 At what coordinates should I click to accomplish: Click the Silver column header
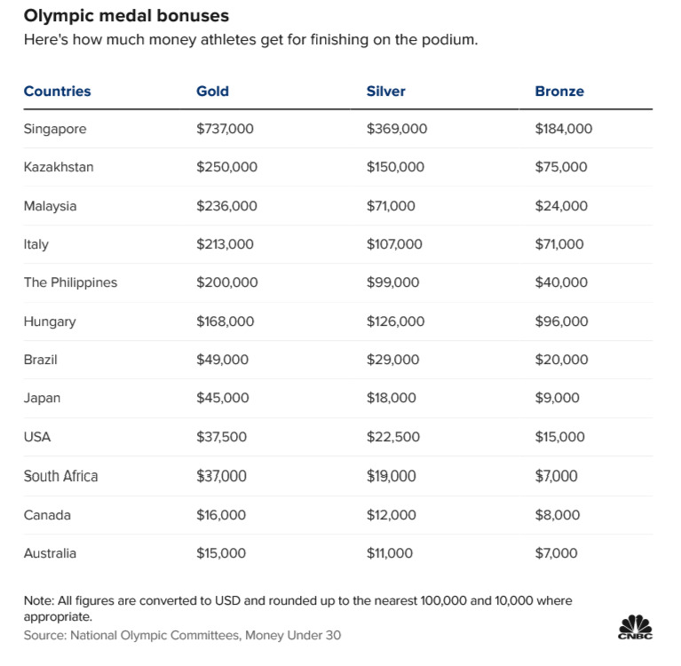pos(384,91)
